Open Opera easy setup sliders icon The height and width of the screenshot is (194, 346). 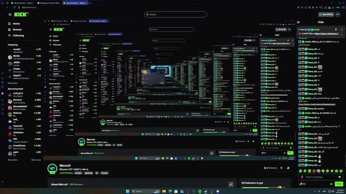pyautogui.click(x=343, y=8)
